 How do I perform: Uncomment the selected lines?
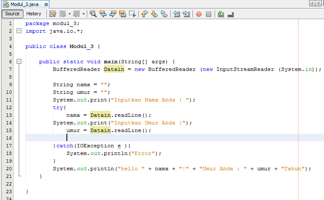pyautogui.click(x=231, y=14)
